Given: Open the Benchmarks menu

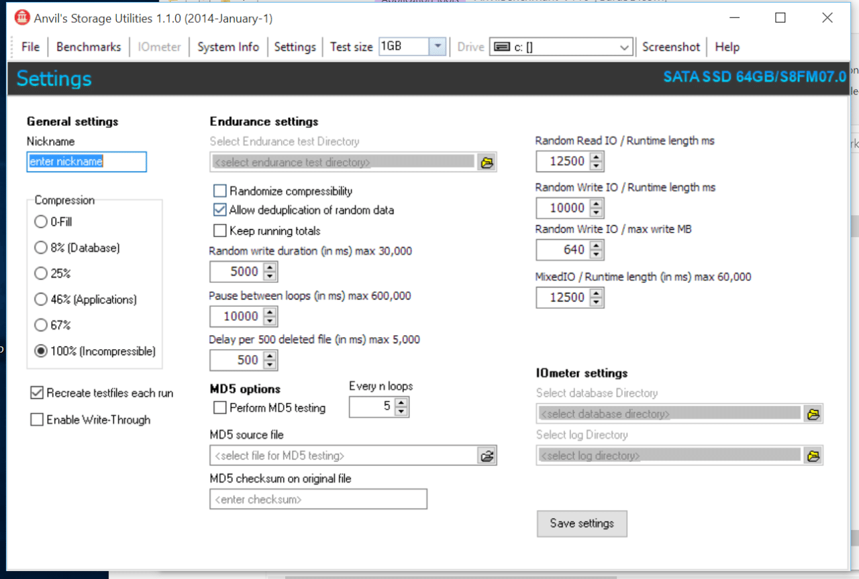Looking at the screenshot, I should (x=89, y=47).
